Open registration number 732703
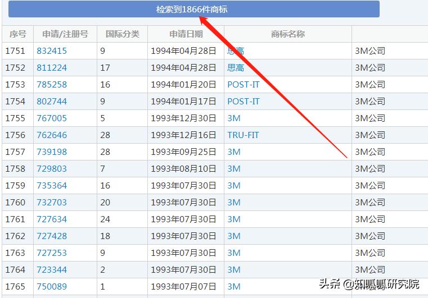Image resolution: width=428 pixels, height=298 pixels. tap(52, 203)
